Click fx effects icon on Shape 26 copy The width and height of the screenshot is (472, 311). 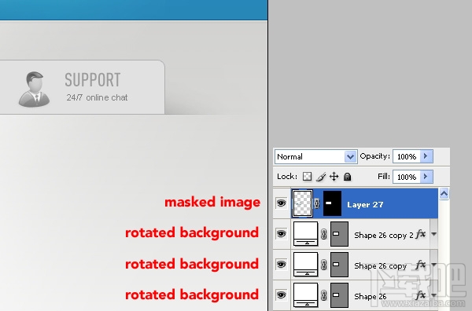(x=421, y=265)
